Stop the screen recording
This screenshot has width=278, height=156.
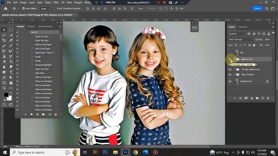[x=164, y=3]
